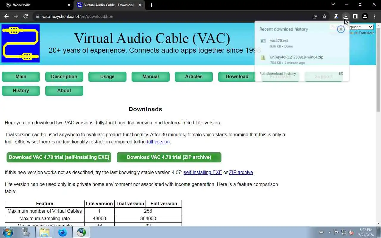Screen dimensions: 381x238
Task: Open Chrome Labs flask icon
Action: click(x=336, y=16)
